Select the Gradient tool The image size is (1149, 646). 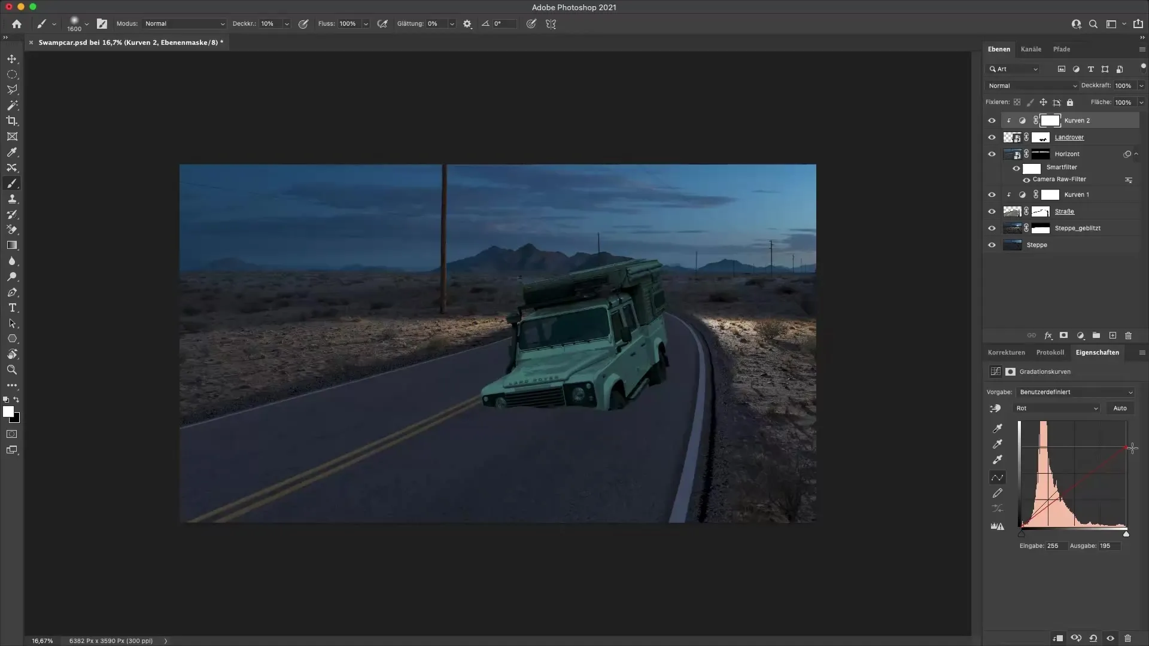click(x=12, y=245)
